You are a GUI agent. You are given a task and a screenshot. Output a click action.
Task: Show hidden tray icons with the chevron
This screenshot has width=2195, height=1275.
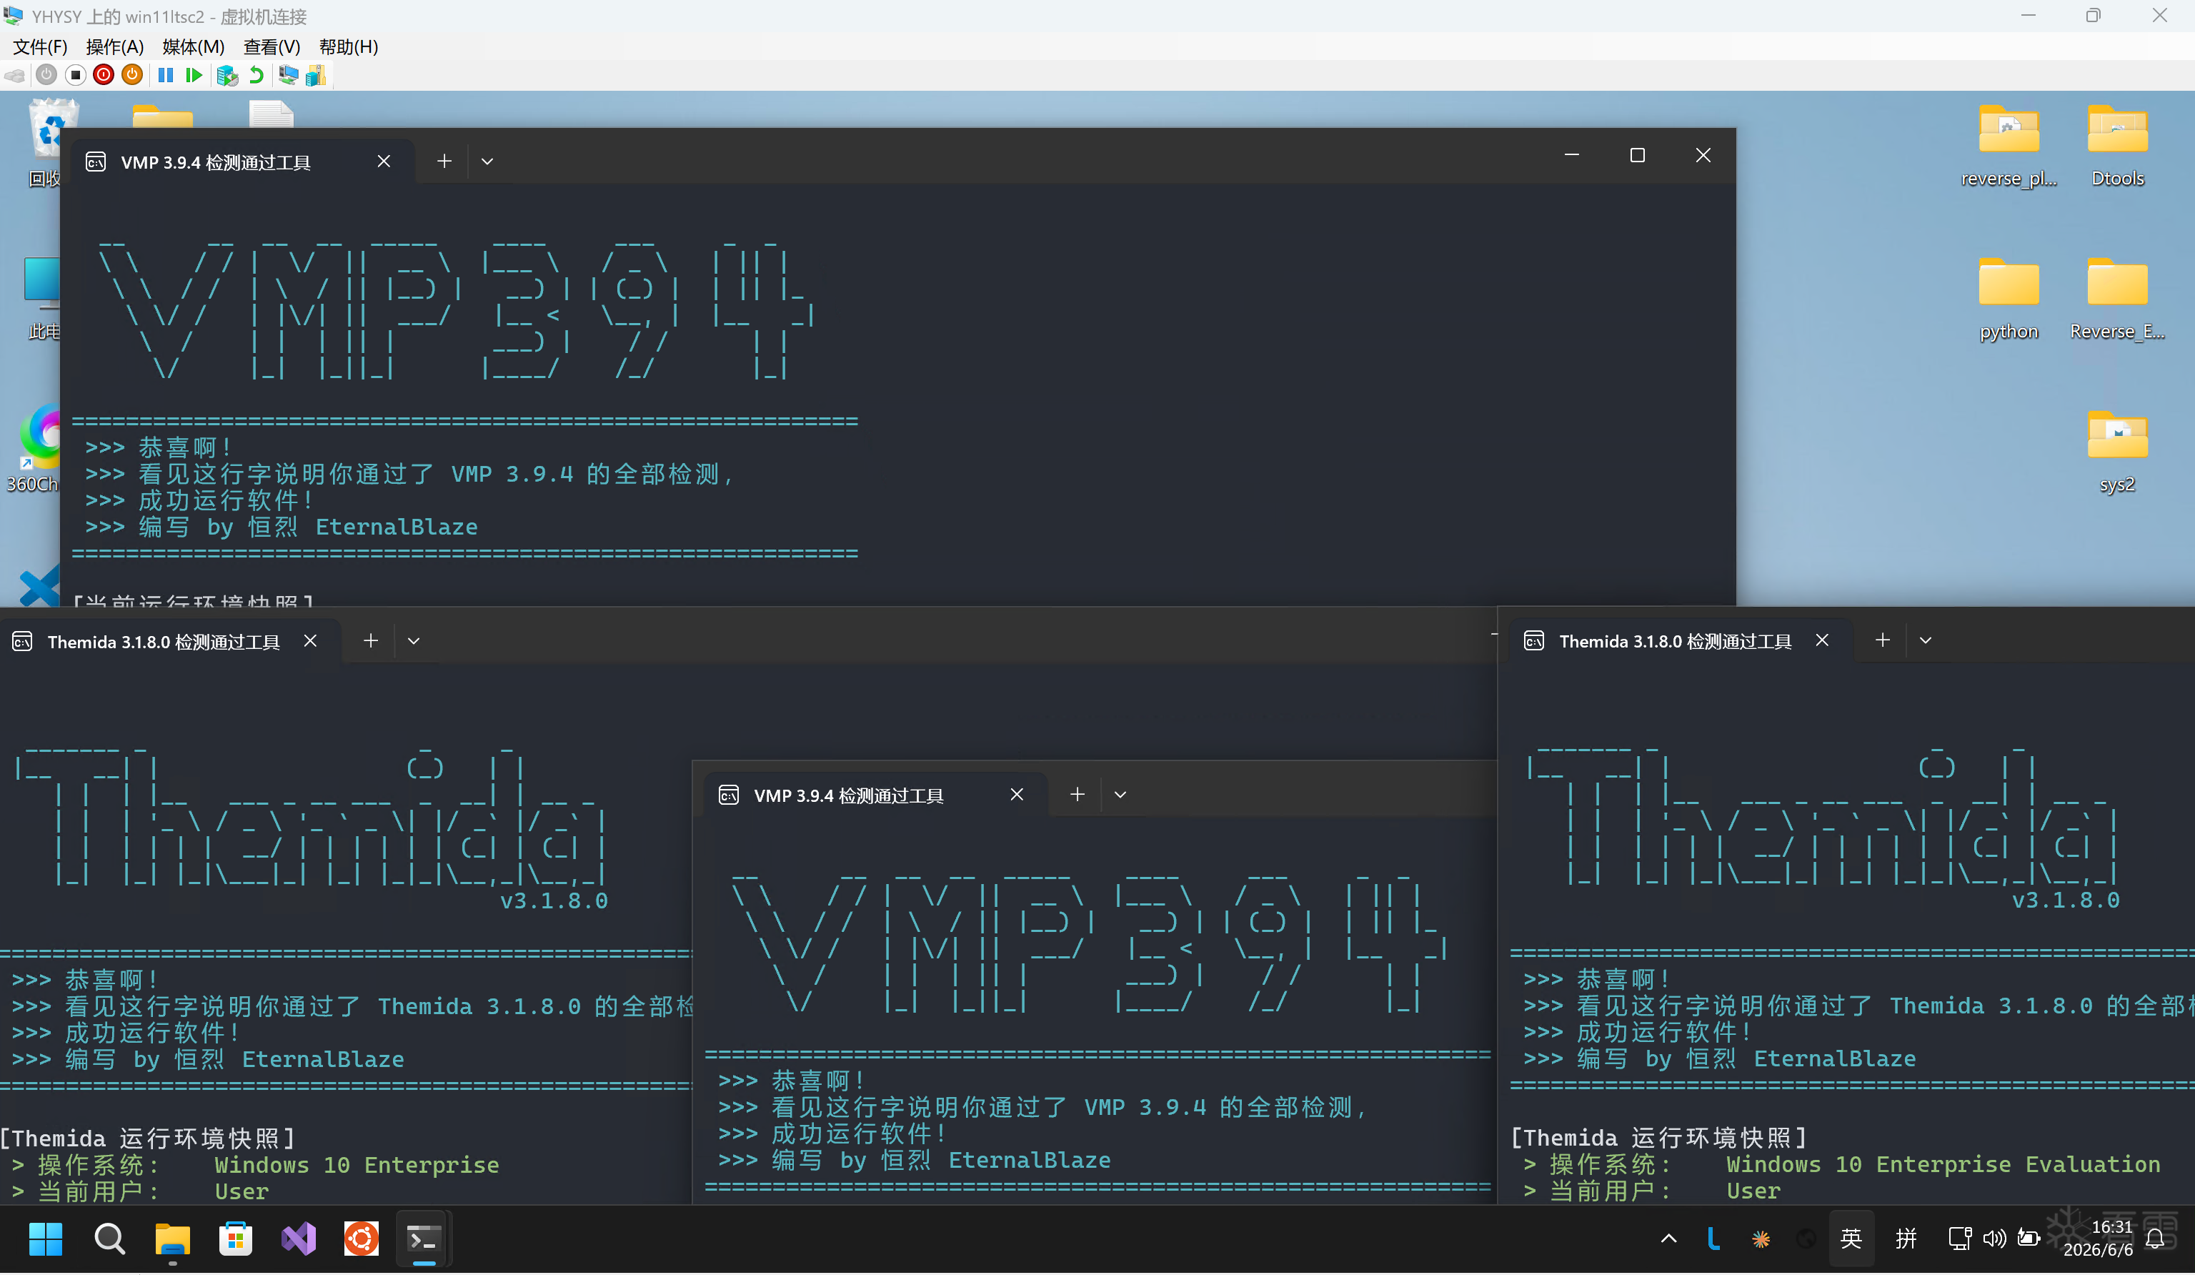click(1669, 1240)
